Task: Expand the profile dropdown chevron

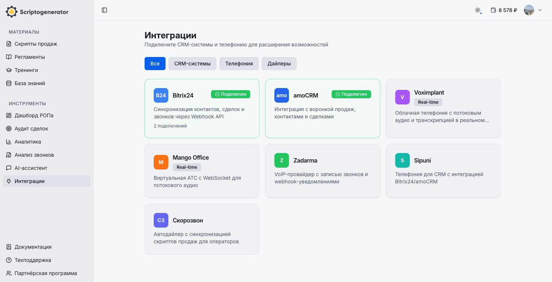Action: 540,10
